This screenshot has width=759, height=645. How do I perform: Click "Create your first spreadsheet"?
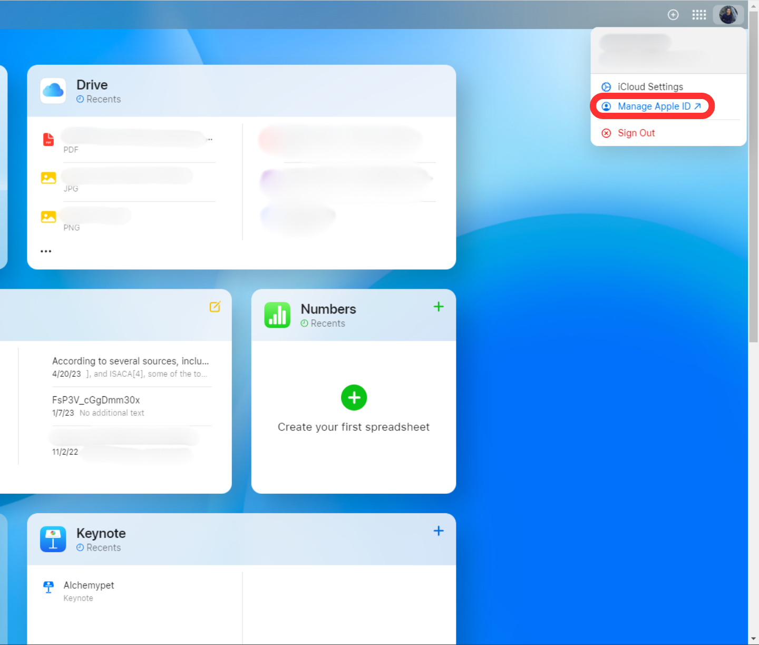click(354, 427)
